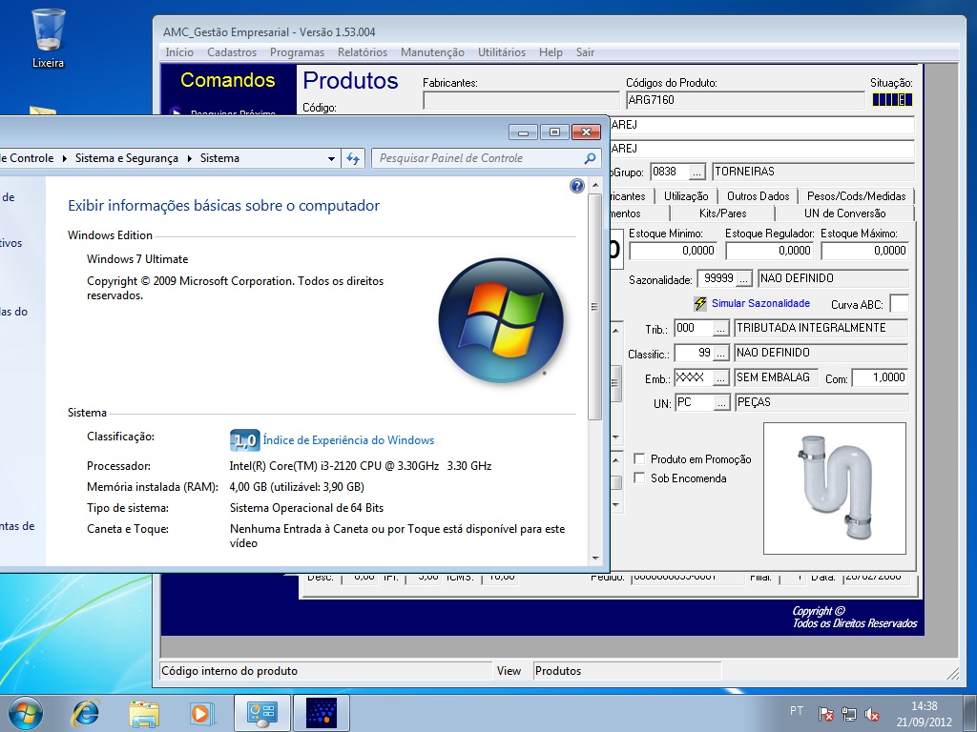
Task: Click the muted volume tray icon
Action: tap(872, 714)
